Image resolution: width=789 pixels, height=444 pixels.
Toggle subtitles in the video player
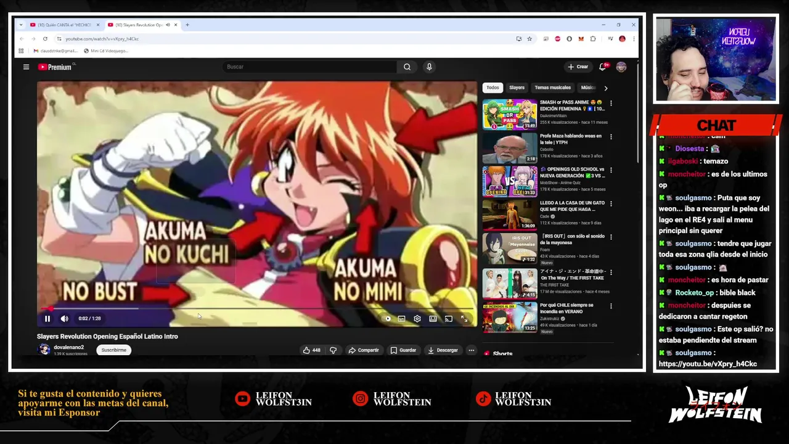point(401,319)
